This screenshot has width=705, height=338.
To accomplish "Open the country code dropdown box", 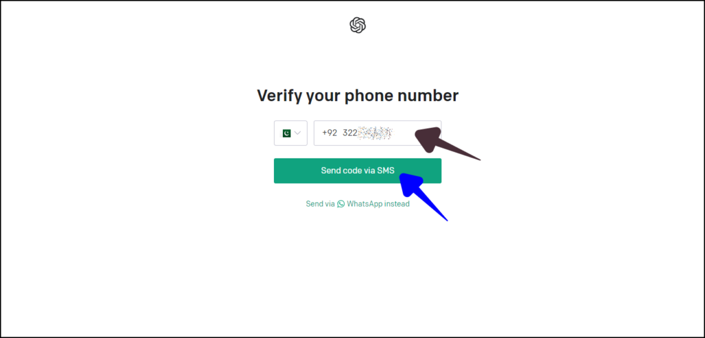I will 291,133.
